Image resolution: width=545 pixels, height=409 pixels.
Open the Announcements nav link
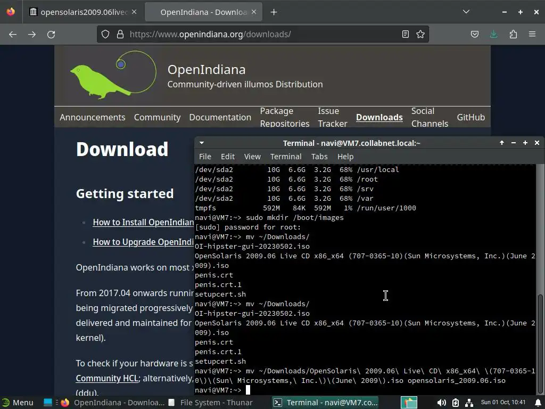[x=93, y=117]
